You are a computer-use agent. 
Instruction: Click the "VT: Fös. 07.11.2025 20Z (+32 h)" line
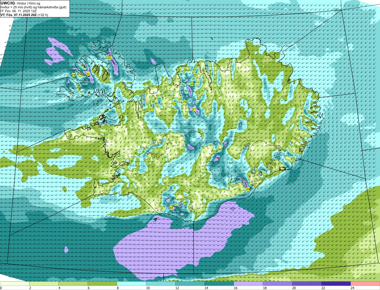pos(24,15)
